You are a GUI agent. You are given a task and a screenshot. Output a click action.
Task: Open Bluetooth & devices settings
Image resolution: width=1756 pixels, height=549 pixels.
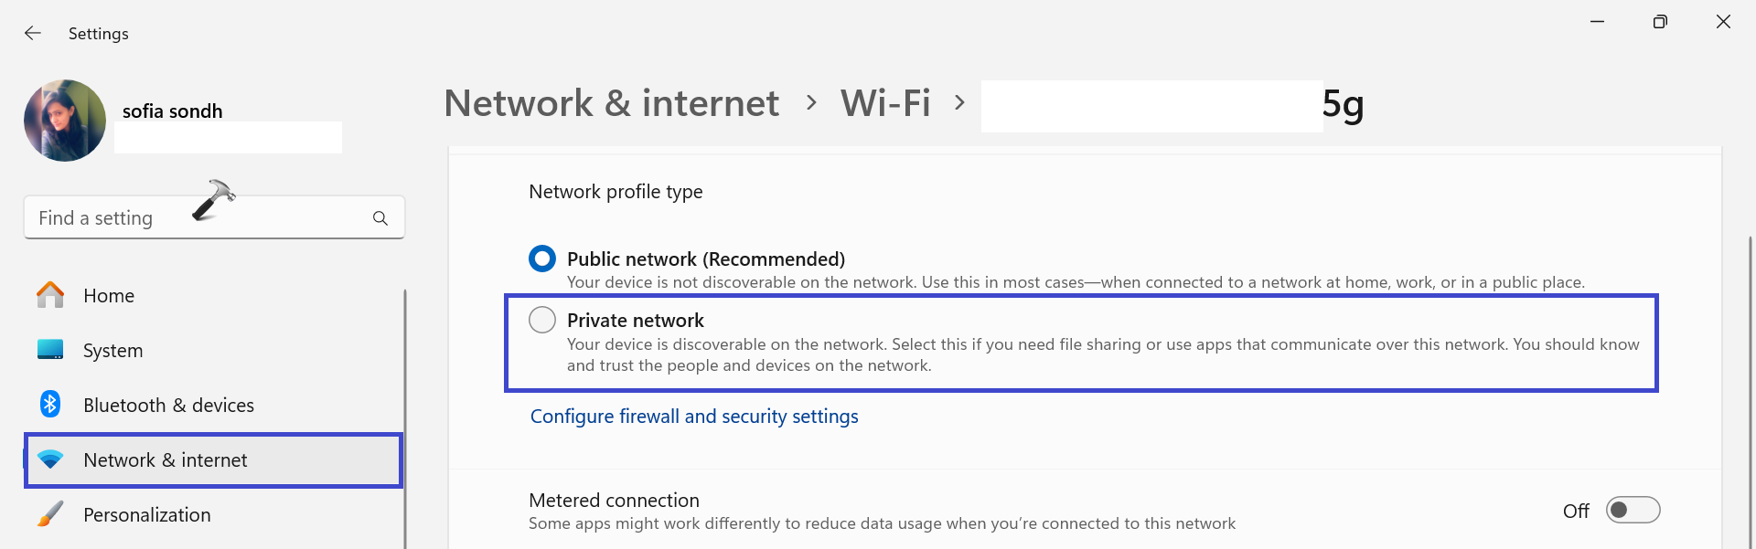168,406
